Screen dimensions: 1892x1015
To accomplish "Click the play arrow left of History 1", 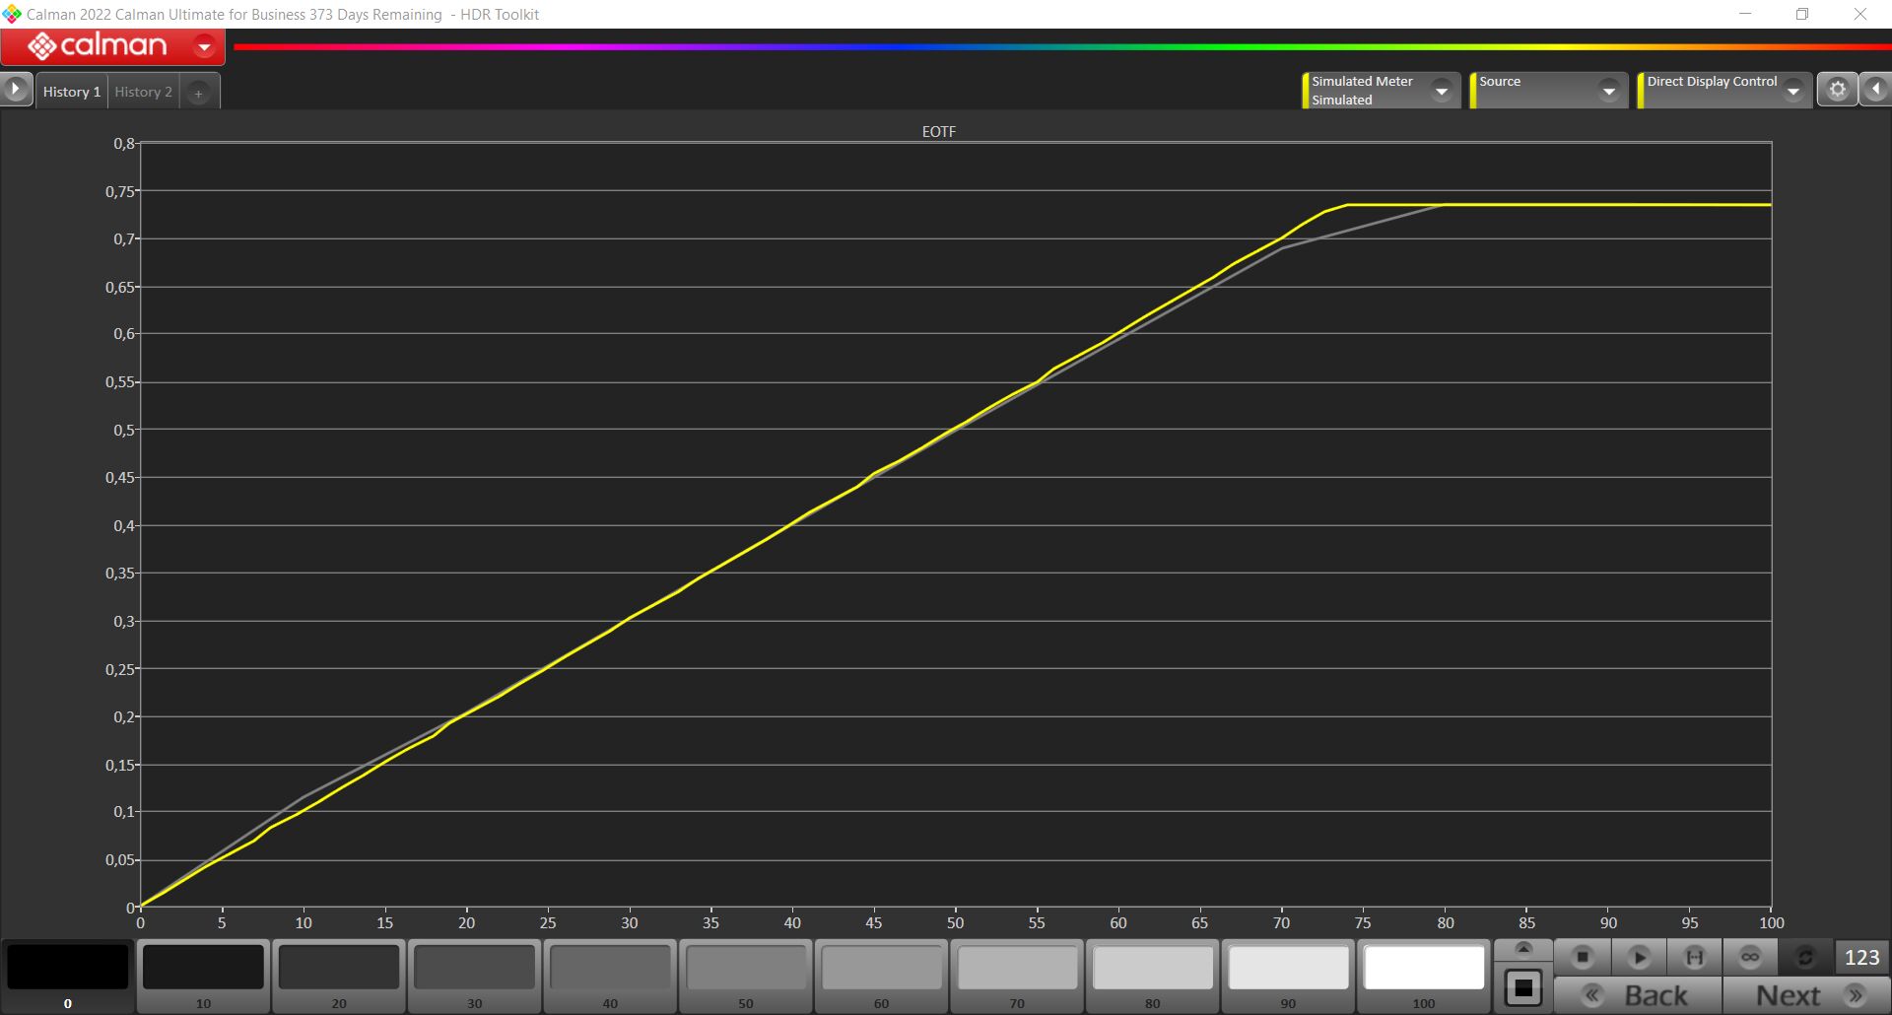I will click(x=16, y=90).
